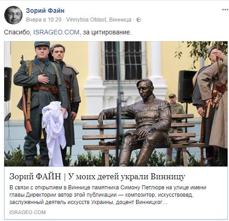Click the barred window in the photo
Viewport: 229px width, 221px height.
pos(123,61)
